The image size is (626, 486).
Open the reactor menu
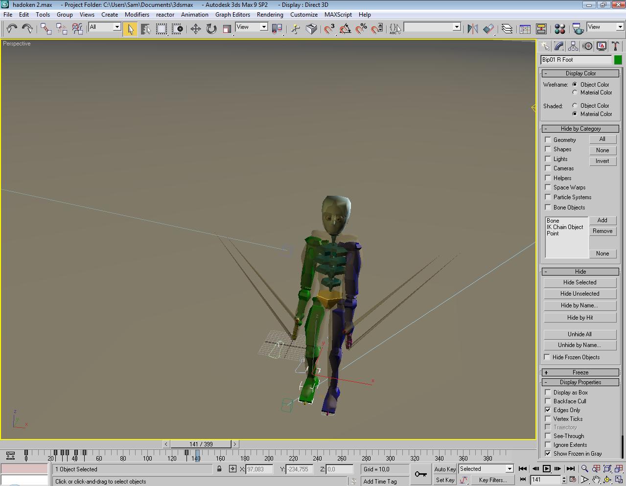pos(165,15)
